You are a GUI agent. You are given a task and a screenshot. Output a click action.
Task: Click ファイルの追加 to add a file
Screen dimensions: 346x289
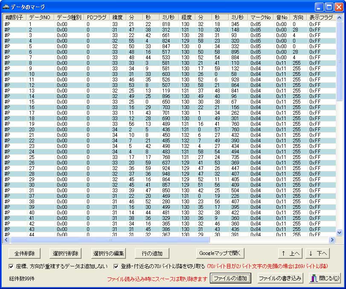(230, 278)
